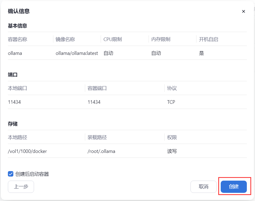This screenshot has width=255, height=201.
Task: Click the 内存限制 column header
Action: point(161,39)
